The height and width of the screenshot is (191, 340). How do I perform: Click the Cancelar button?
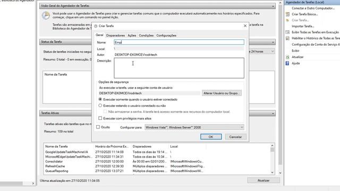click(235, 137)
